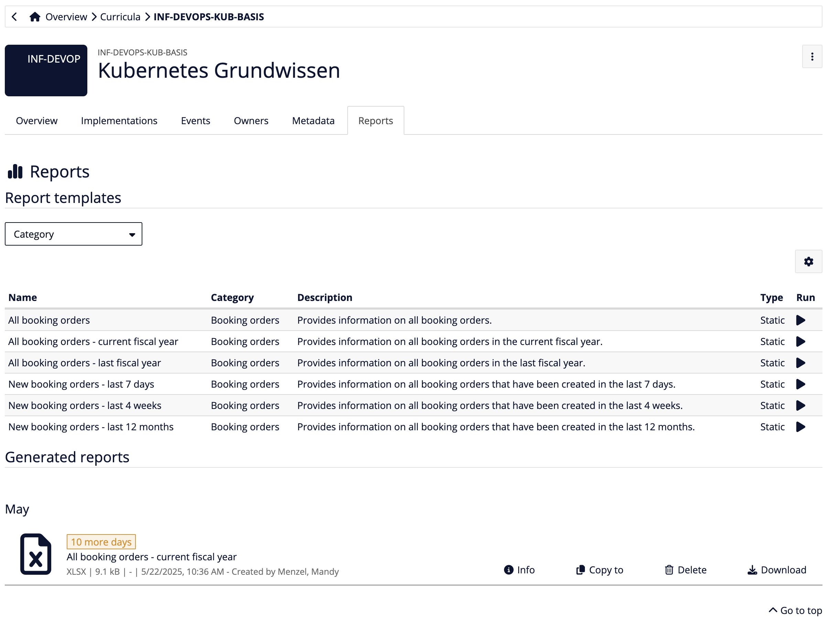Click the INF-DEVOP curriculum tile

point(46,71)
